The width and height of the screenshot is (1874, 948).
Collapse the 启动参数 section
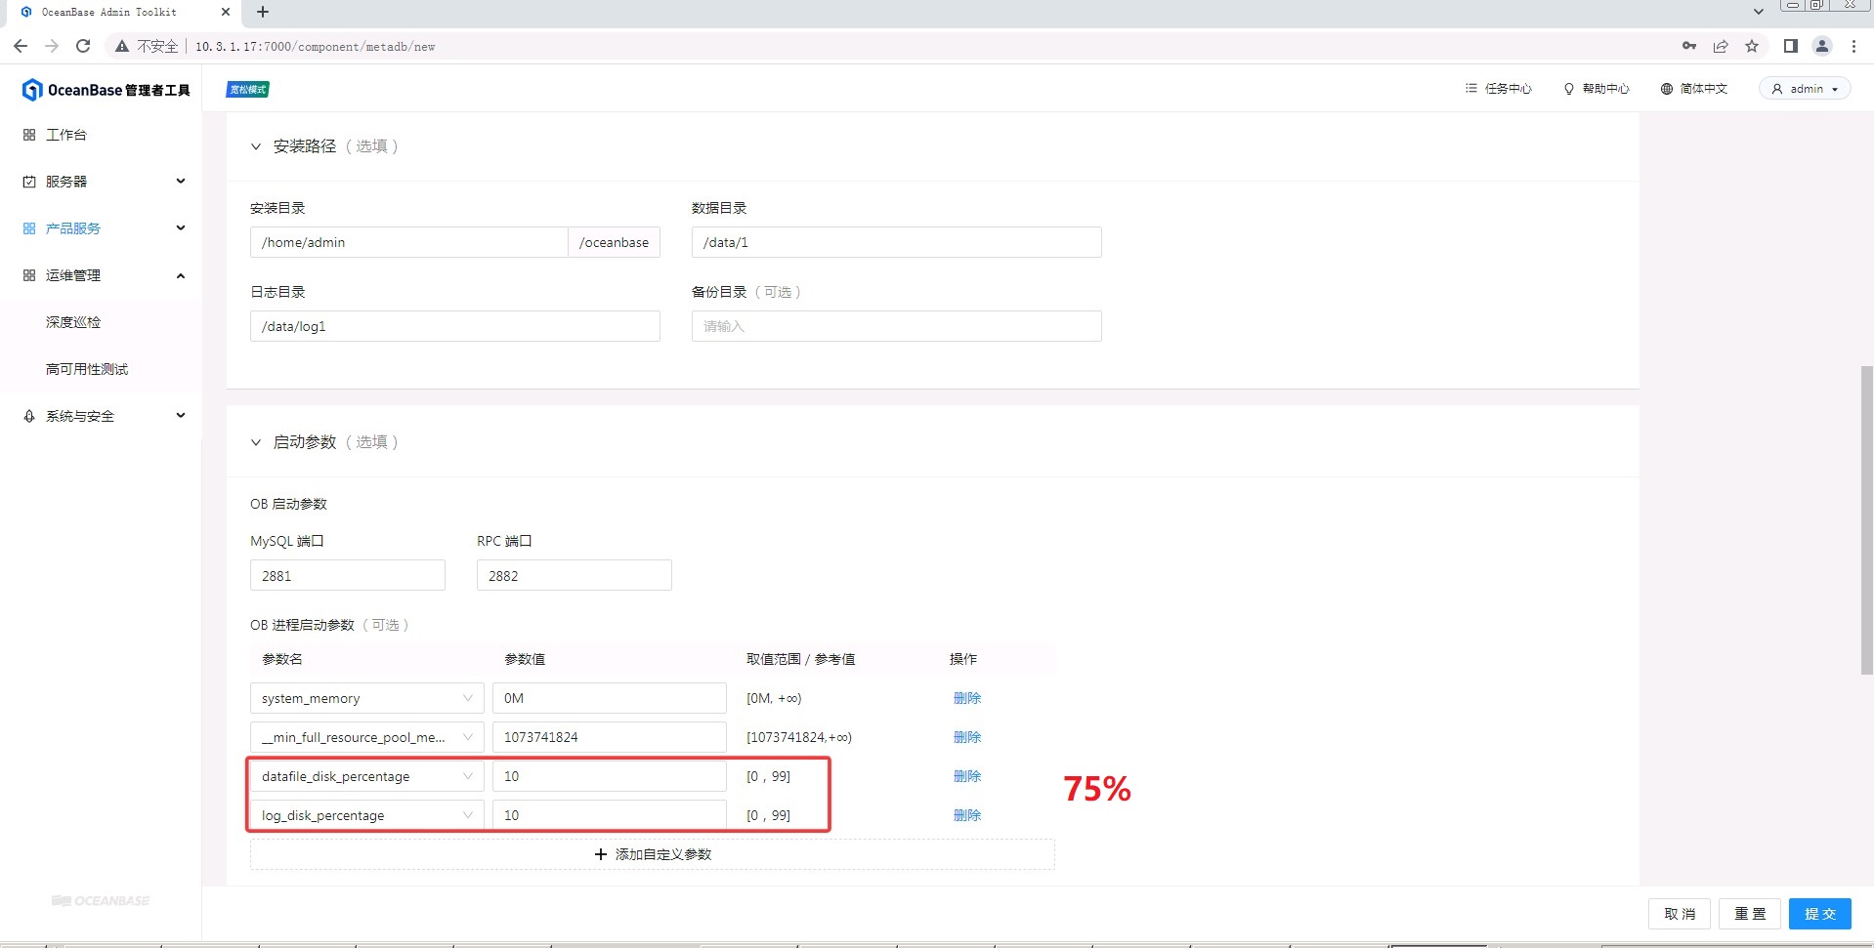[256, 442]
